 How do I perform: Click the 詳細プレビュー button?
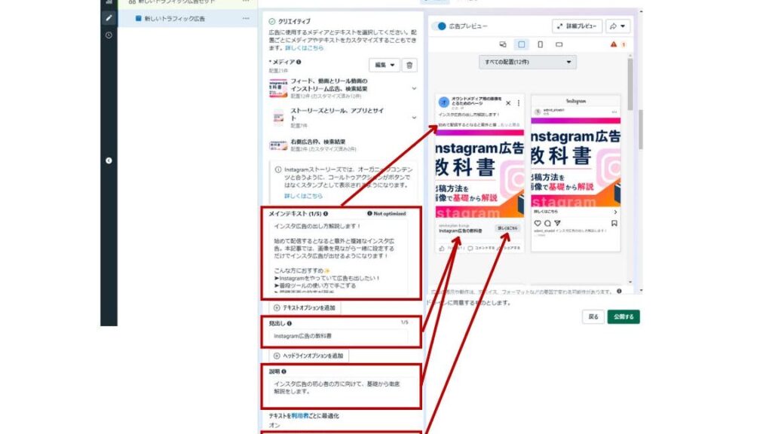pyautogui.click(x=577, y=26)
